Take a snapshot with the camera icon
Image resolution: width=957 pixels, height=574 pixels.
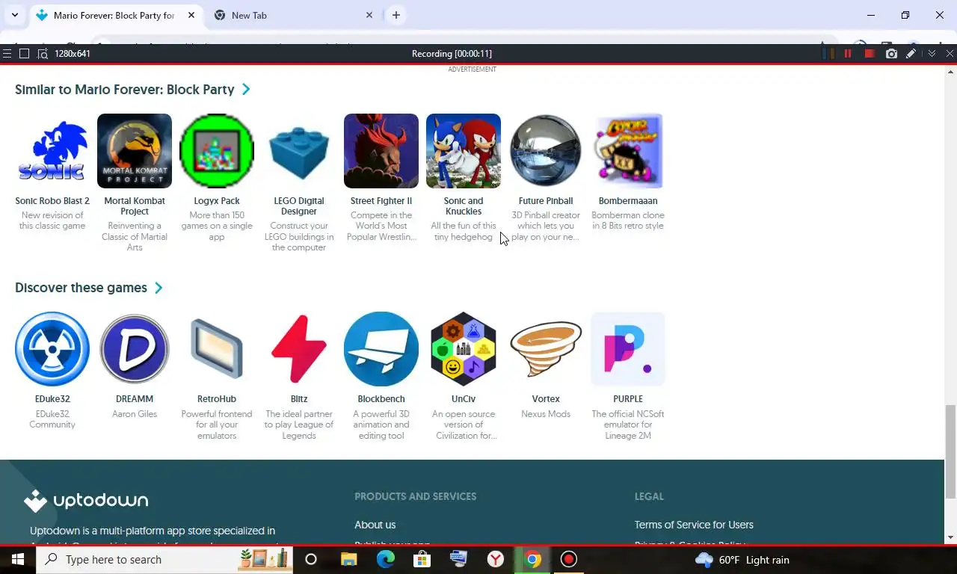click(891, 54)
